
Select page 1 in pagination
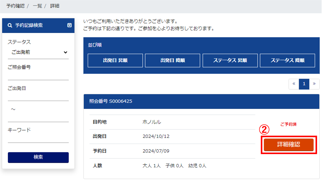click(x=304, y=84)
